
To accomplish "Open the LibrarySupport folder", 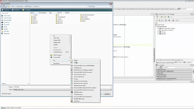I will click(x=61, y=17).
